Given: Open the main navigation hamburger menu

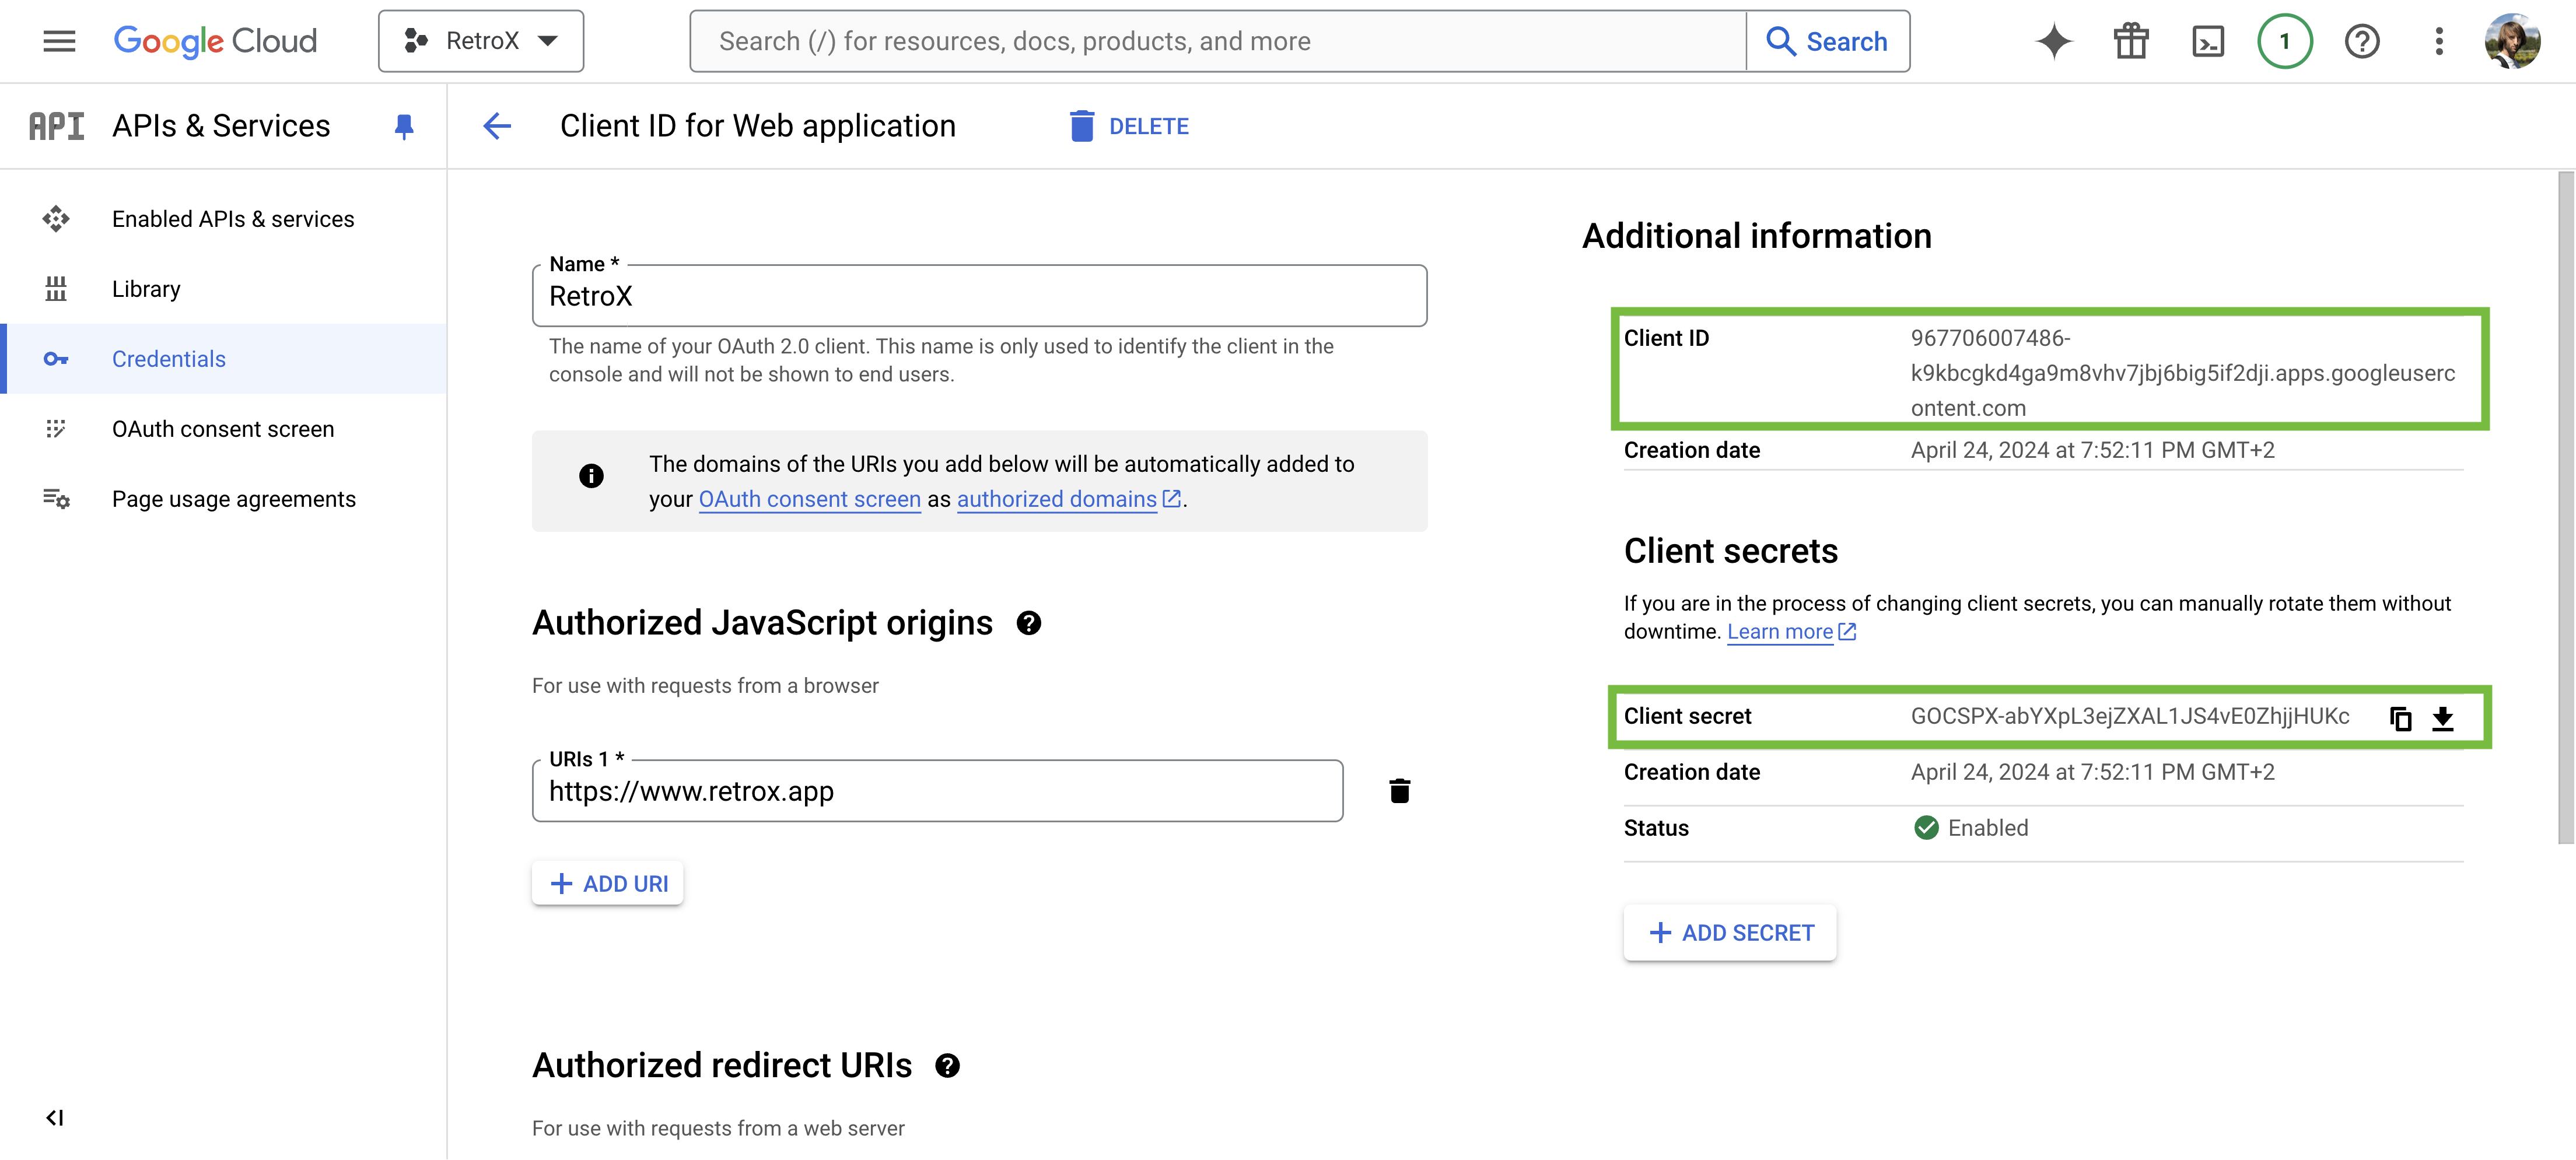Looking at the screenshot, I should pyautogui.click(x=59, y=41).
